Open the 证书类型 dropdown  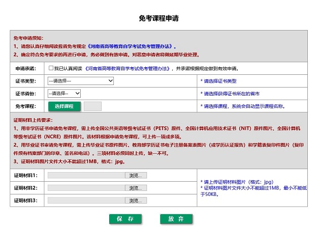pos(80,81)
